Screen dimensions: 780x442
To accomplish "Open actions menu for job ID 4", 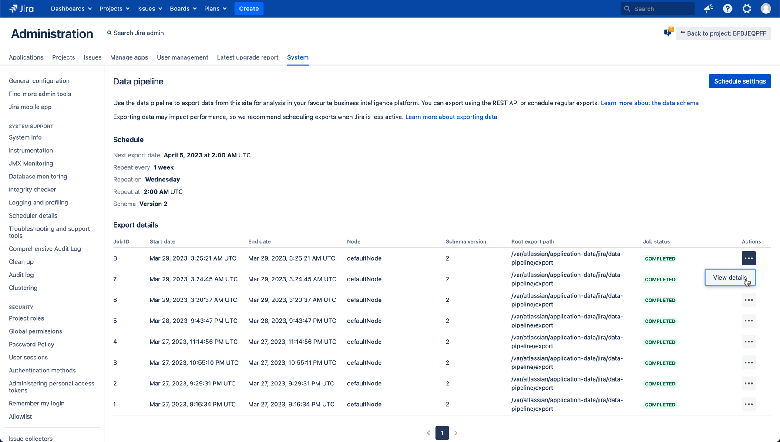I will [748, 342].
